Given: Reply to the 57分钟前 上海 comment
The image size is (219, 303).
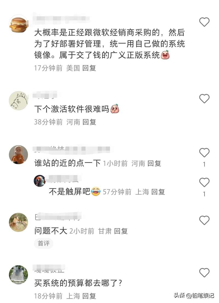Looking at the screenshot, I should [158, 192].
